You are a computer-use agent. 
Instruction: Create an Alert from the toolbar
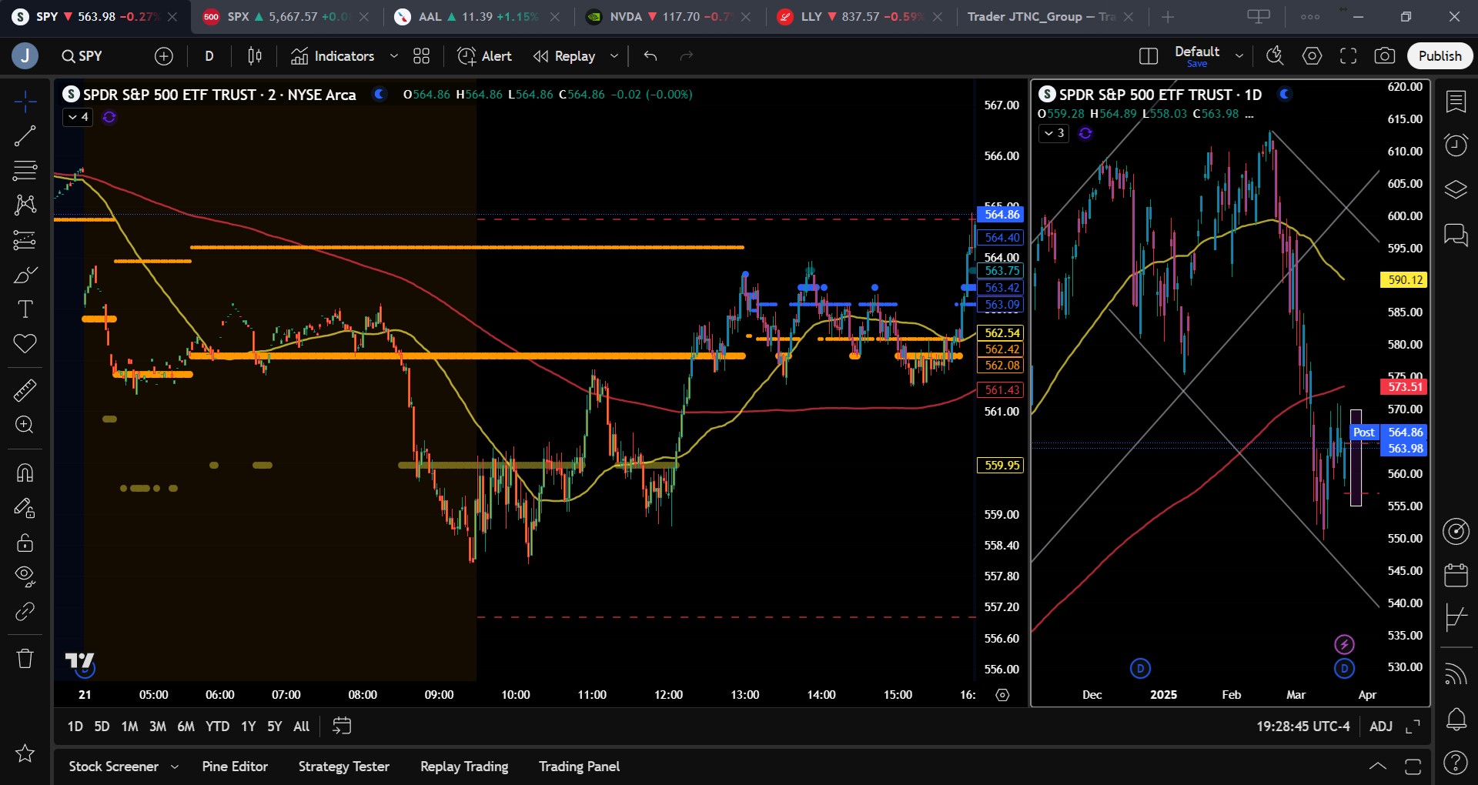484,56
